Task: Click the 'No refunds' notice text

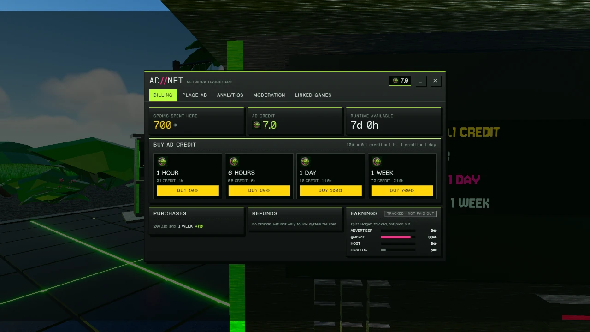Action: pyautogui.click(x=294, y=224)
